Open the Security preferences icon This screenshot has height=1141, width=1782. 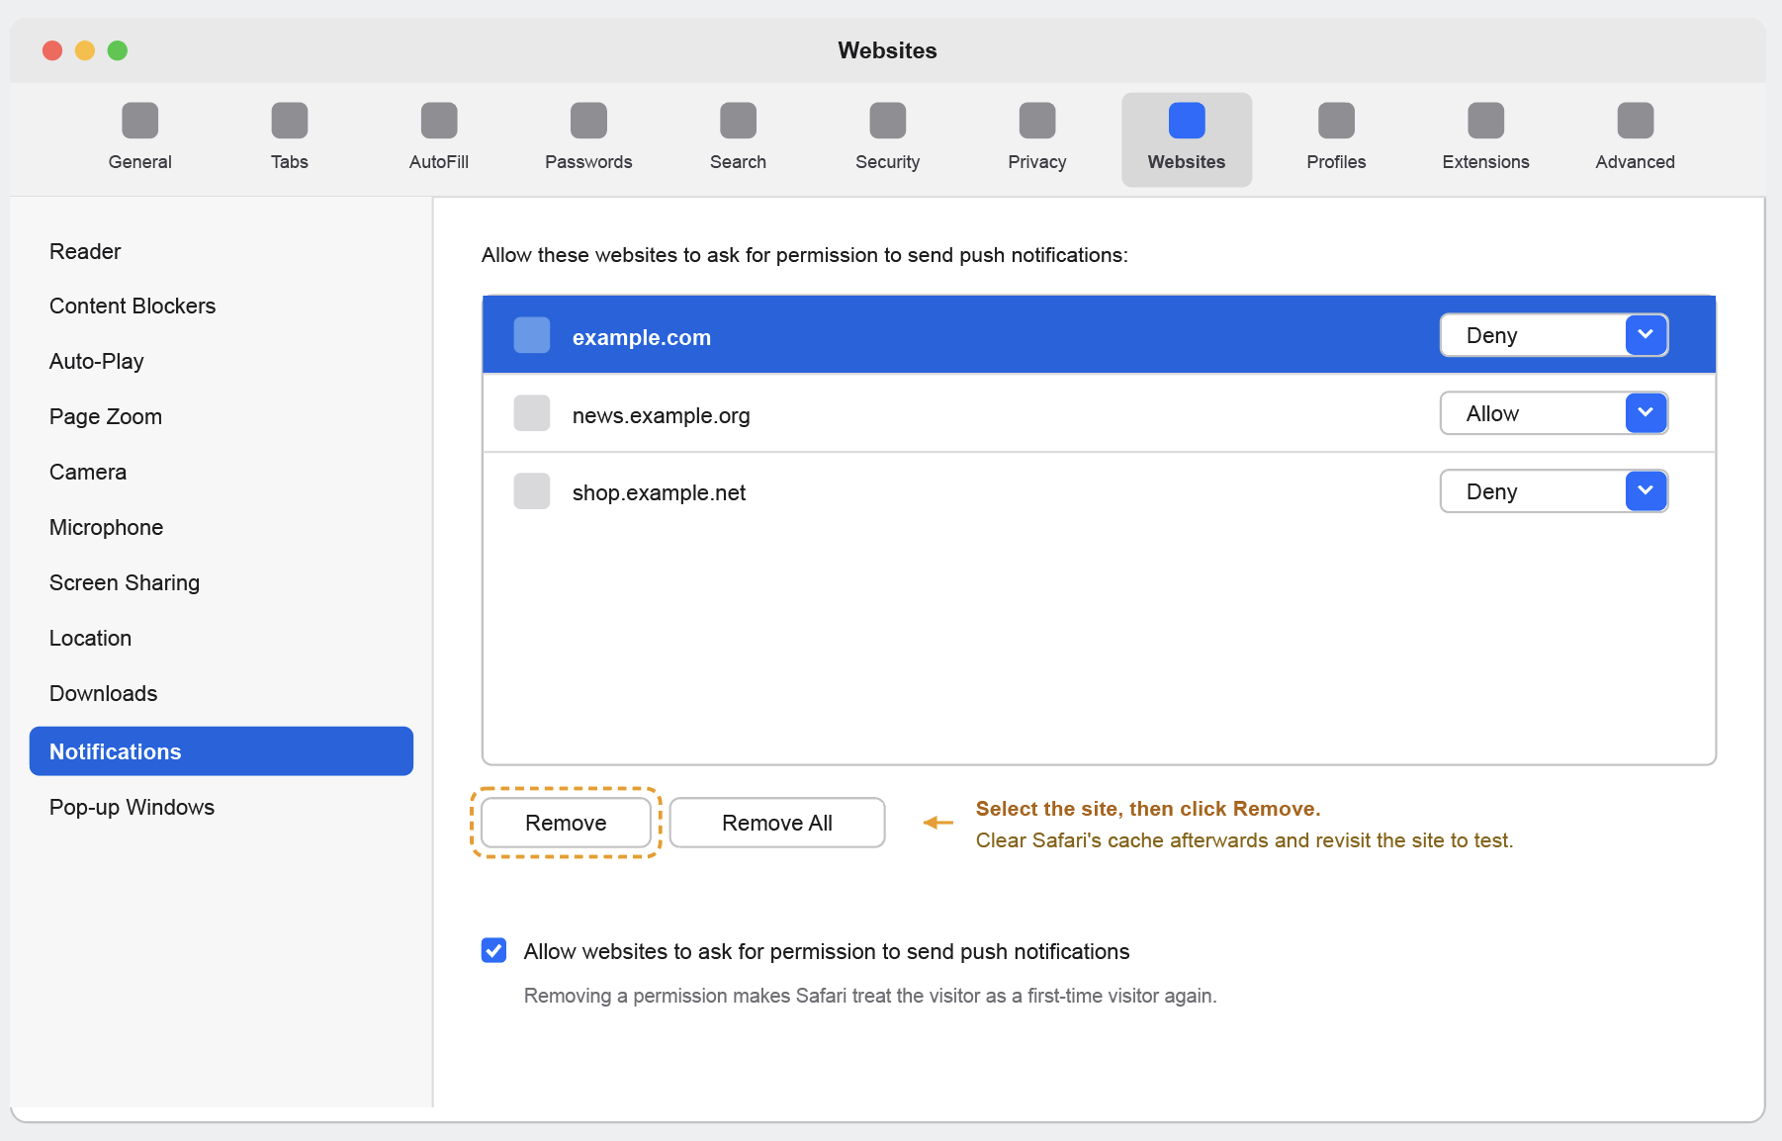click(x=887, y=121)
